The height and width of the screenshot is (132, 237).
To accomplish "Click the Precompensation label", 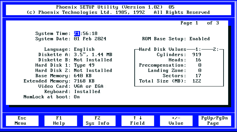I will pyautogui.click(x=163, y=65).
